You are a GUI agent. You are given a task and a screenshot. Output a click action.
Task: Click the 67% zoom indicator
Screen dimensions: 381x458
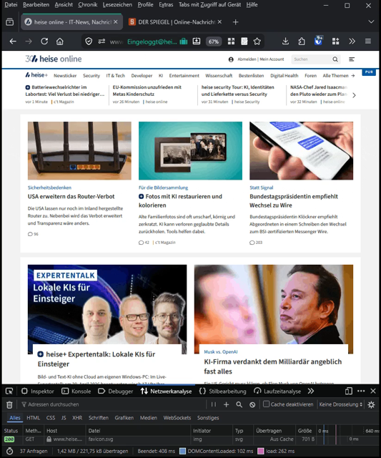[214, 42]
